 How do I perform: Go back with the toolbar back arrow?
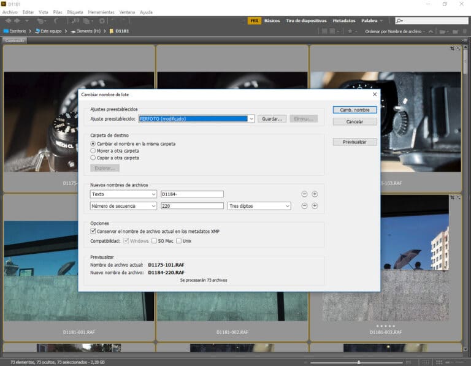pos(9,21)
